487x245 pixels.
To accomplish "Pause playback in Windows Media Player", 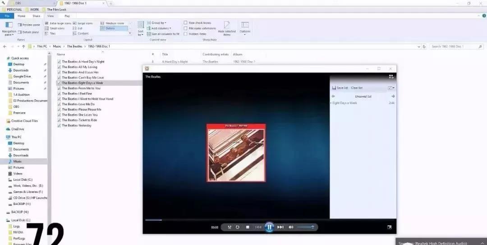I will (269, 227).
